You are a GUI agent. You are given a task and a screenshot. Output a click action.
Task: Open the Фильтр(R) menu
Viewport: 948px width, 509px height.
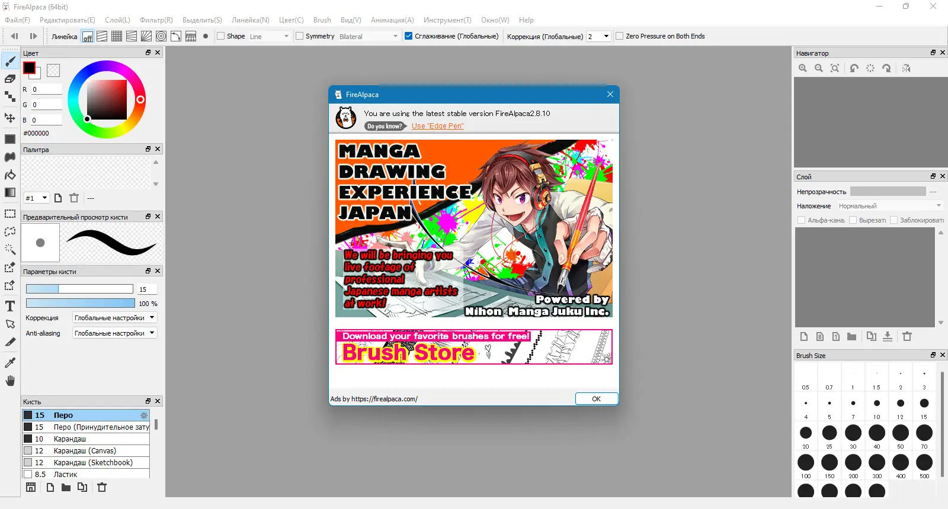click(156, 20)
